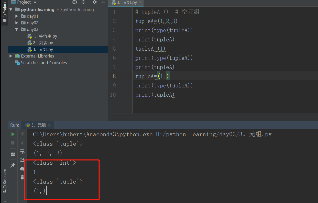Select file 1、字符串.py in tree
318x203 pixels.
[x=45, y=36]
